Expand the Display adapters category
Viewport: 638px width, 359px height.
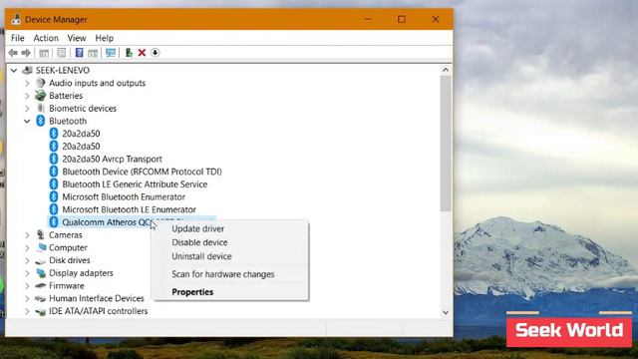pos(27,272)
